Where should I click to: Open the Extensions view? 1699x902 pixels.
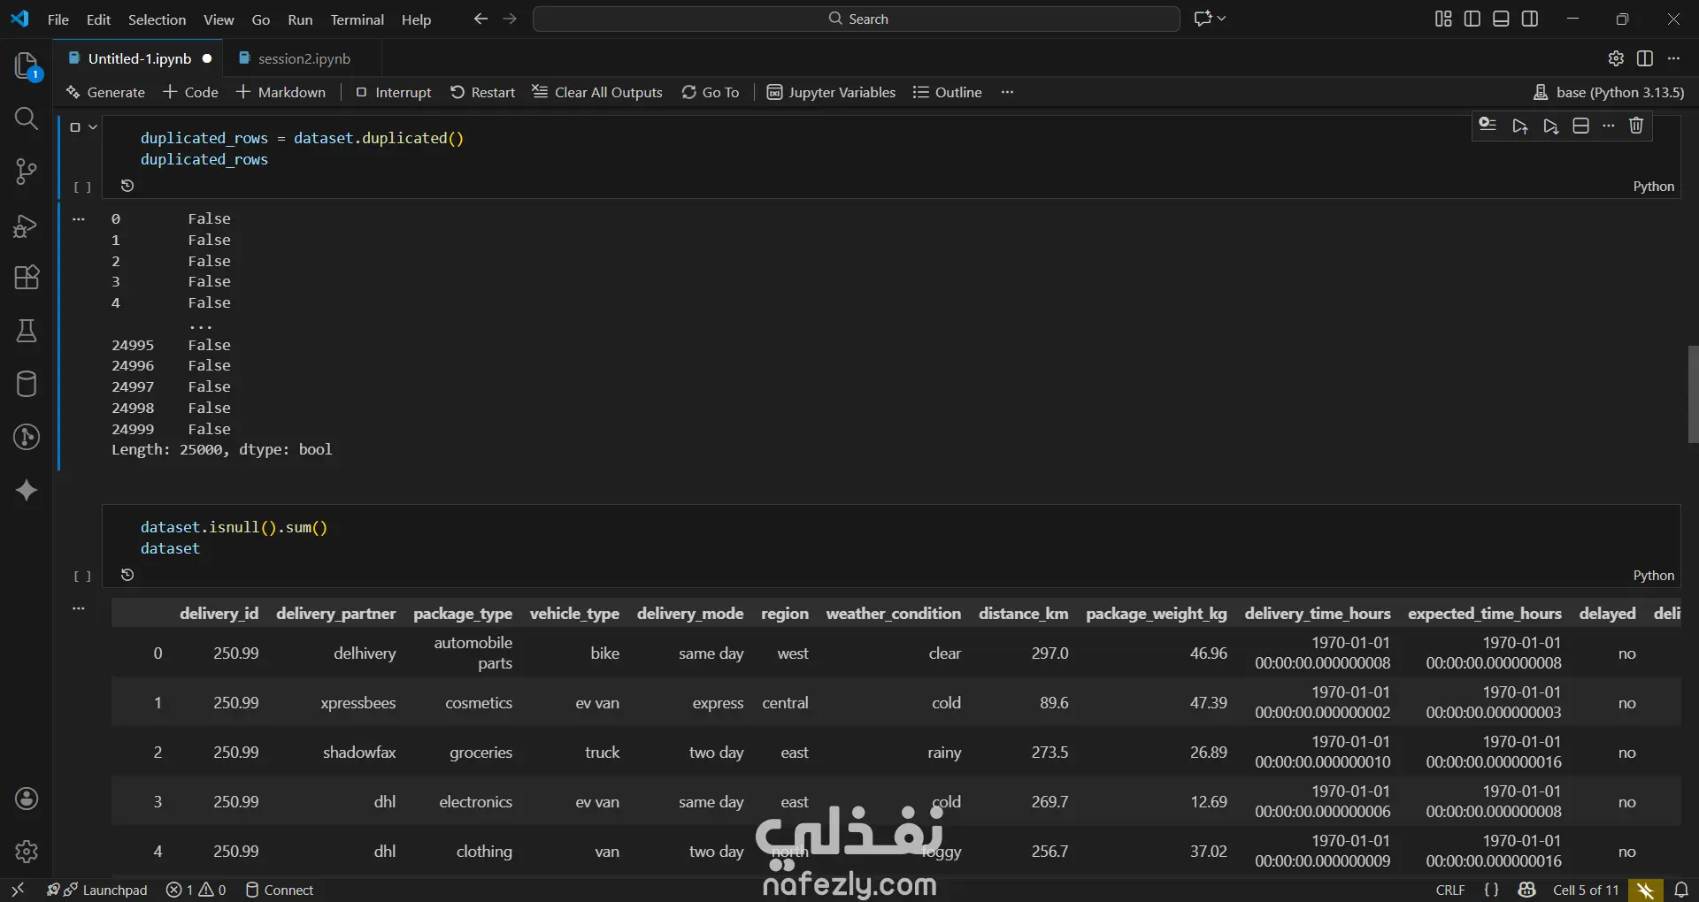(x=27, y=278)
